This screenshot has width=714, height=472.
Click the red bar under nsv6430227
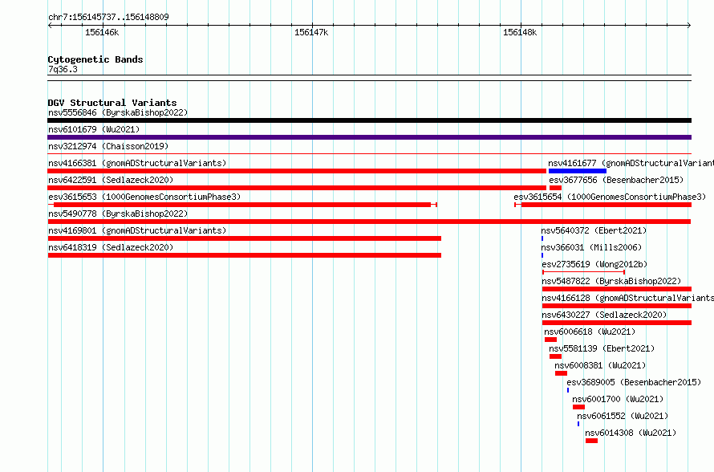(617, 323)
